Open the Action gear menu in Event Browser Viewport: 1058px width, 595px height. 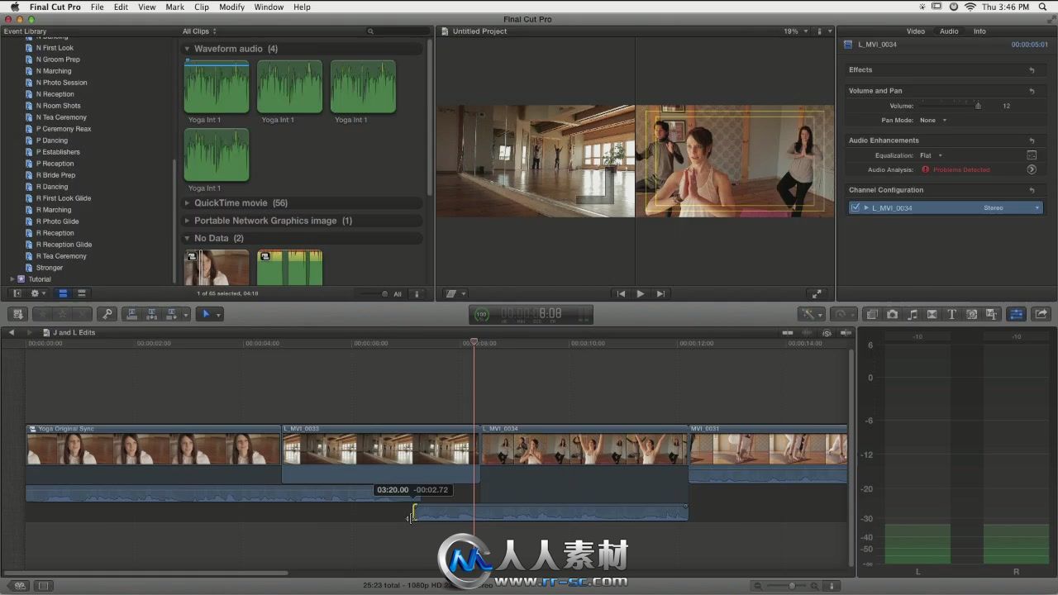(36, 293)
